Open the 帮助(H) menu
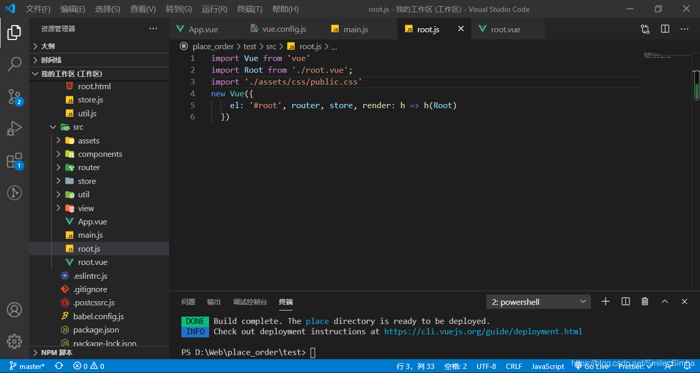 [285, 9]
